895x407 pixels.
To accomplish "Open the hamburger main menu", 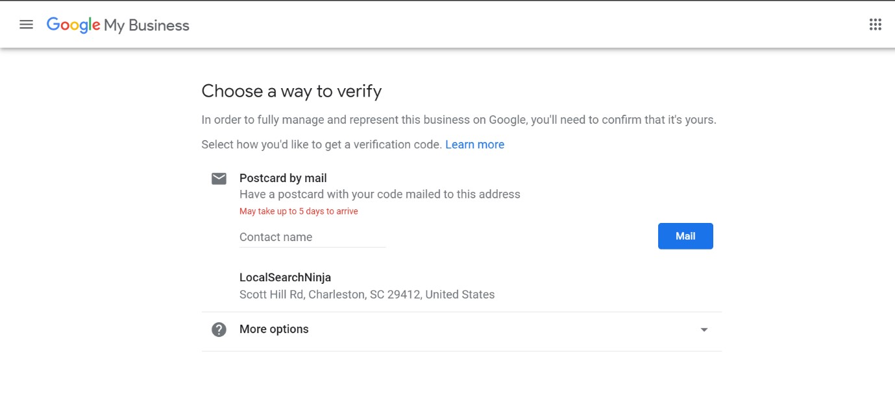I will [x=26, y=25].
